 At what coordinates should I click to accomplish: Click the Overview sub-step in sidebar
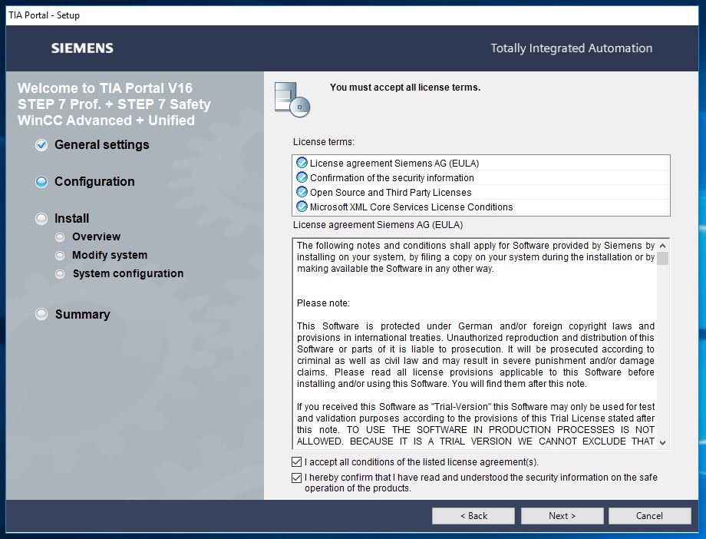(x=96, y=236)
